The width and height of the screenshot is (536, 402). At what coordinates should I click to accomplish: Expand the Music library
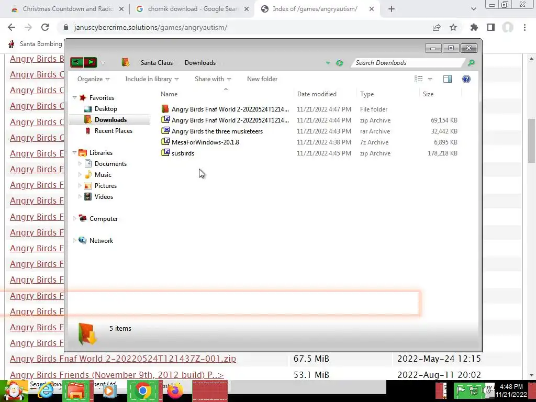click(x=80, y=175)
